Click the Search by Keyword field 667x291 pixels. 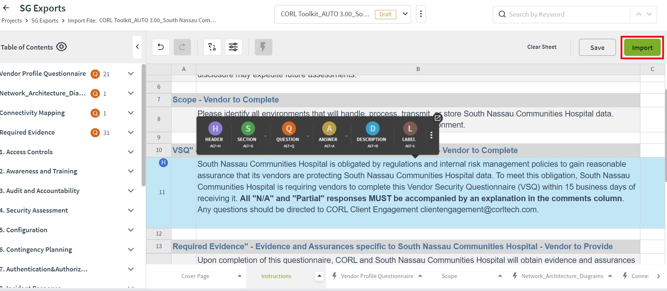(x=562, y=14)
